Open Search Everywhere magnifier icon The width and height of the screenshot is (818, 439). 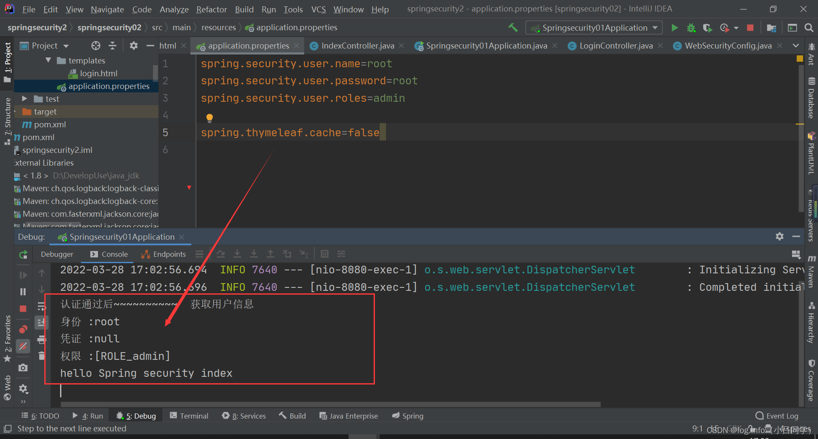809,28
